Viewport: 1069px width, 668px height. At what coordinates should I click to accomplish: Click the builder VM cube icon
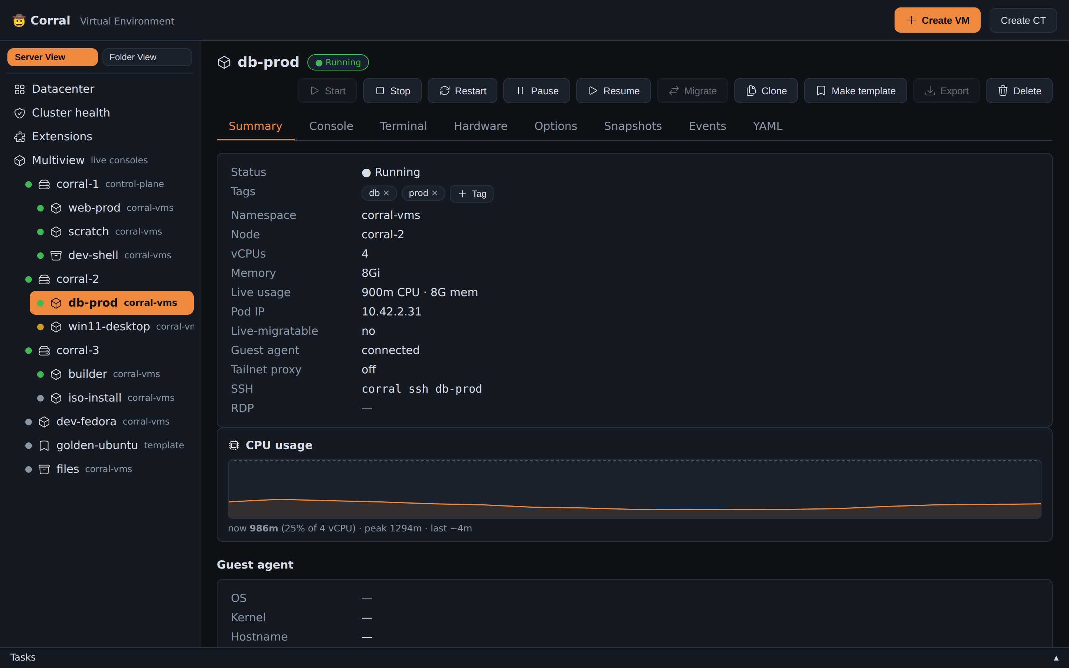tap(56, 375)
